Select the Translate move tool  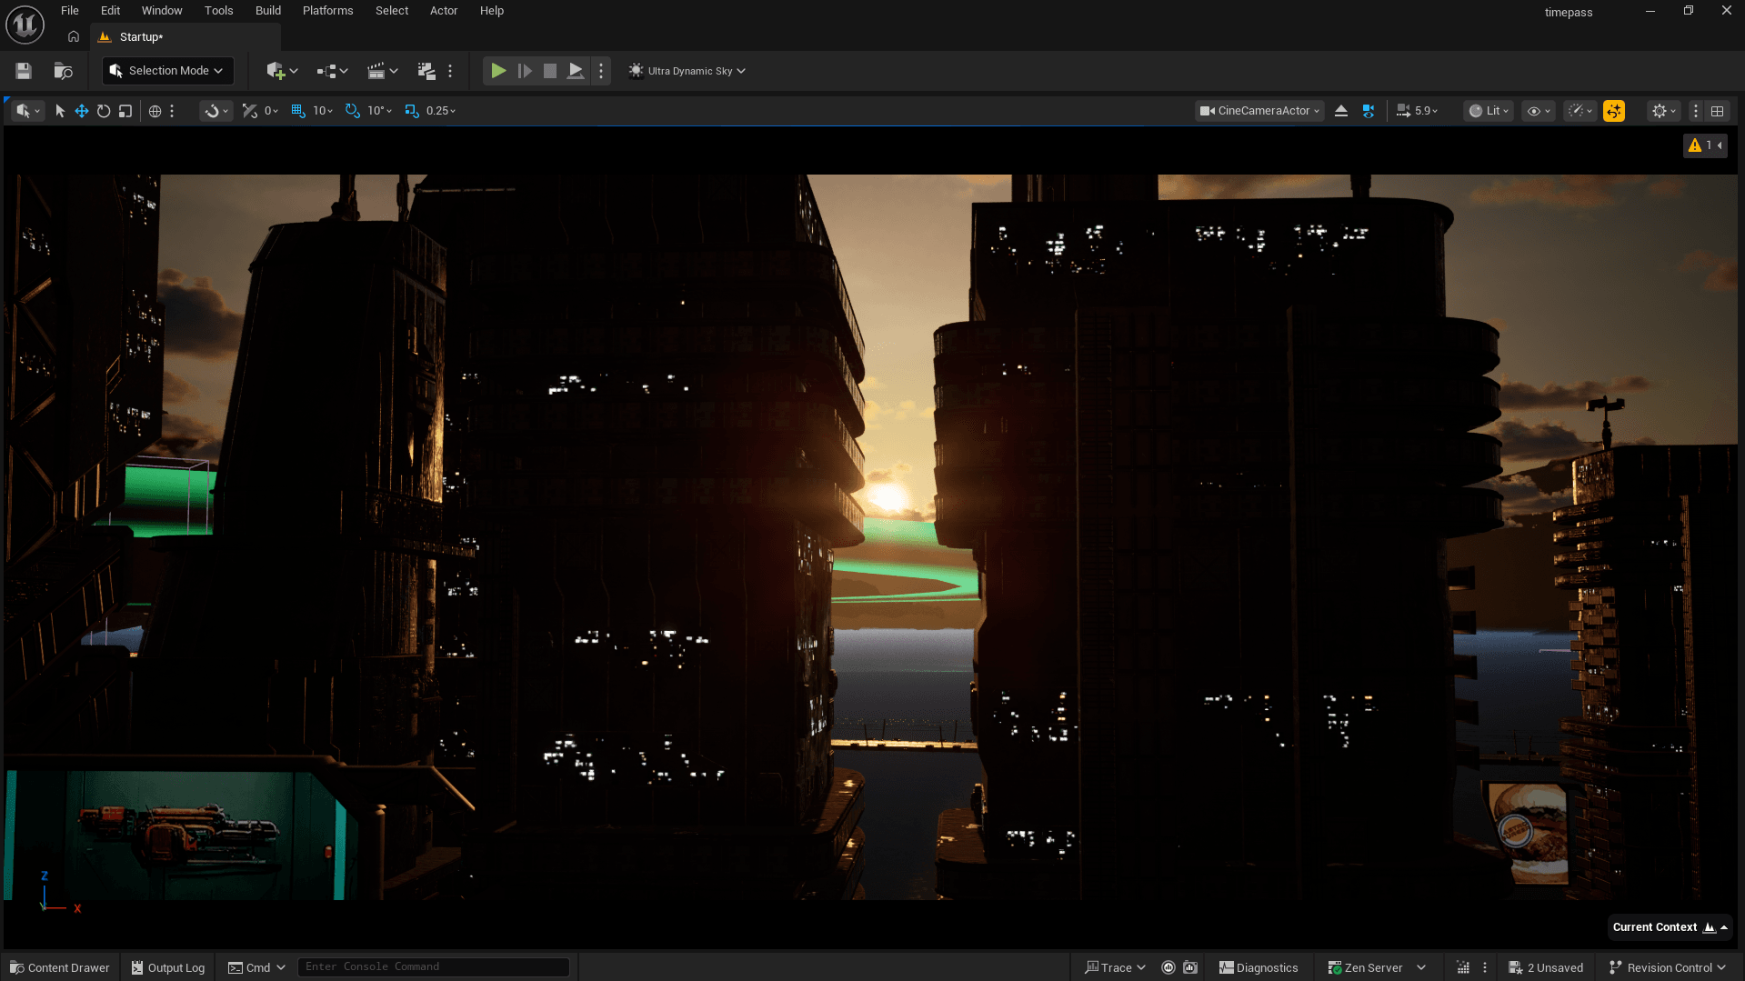tap(82, 111)
